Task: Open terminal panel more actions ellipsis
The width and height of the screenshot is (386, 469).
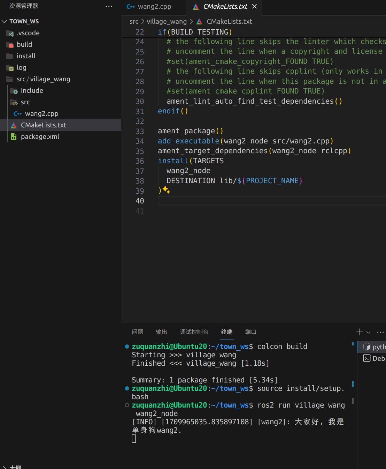Action: pos(380,332)
